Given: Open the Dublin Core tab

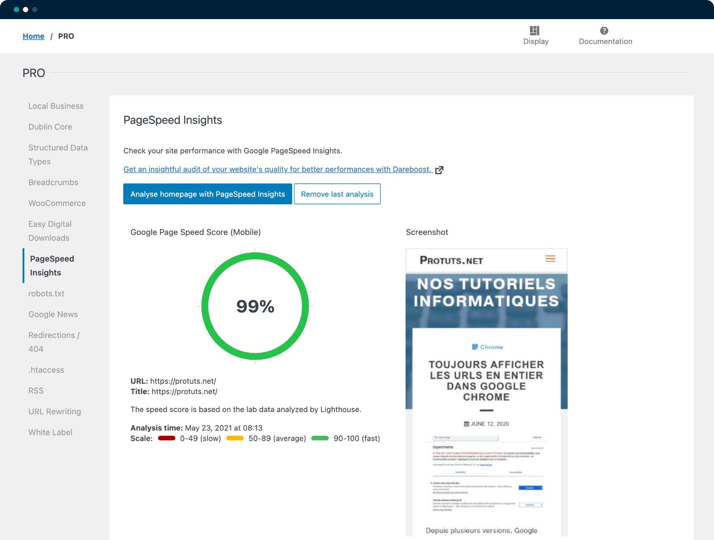Looking at the screenshot, I should click(50, 127).
